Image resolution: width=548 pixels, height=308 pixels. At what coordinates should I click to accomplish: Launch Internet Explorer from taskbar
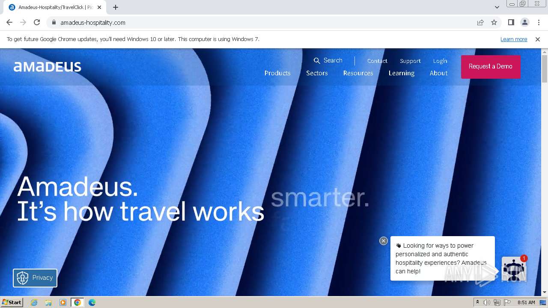tap(34, 302)
